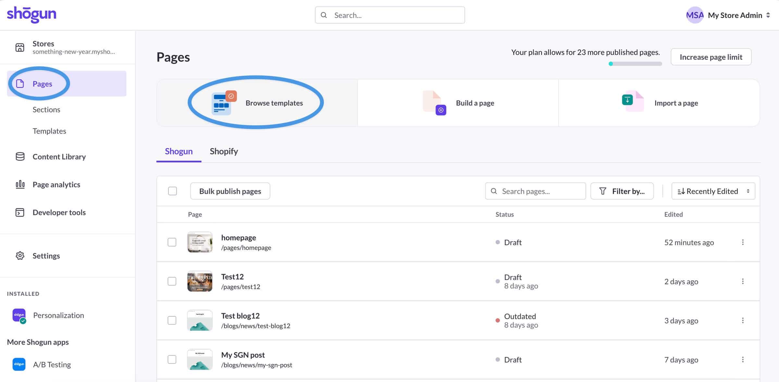The image size is (779, 382).
Task: Open the Test12 page title link
Action: (x=232, y=276)
